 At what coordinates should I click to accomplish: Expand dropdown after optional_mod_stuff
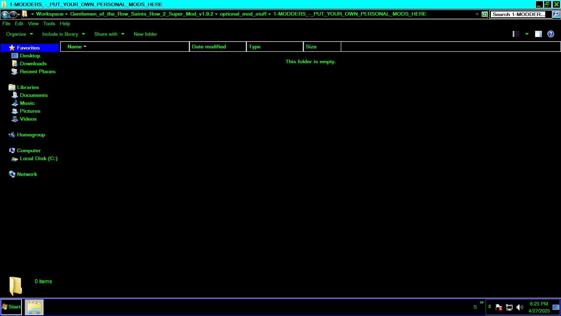pyautogui.click(x=269, y=14)
